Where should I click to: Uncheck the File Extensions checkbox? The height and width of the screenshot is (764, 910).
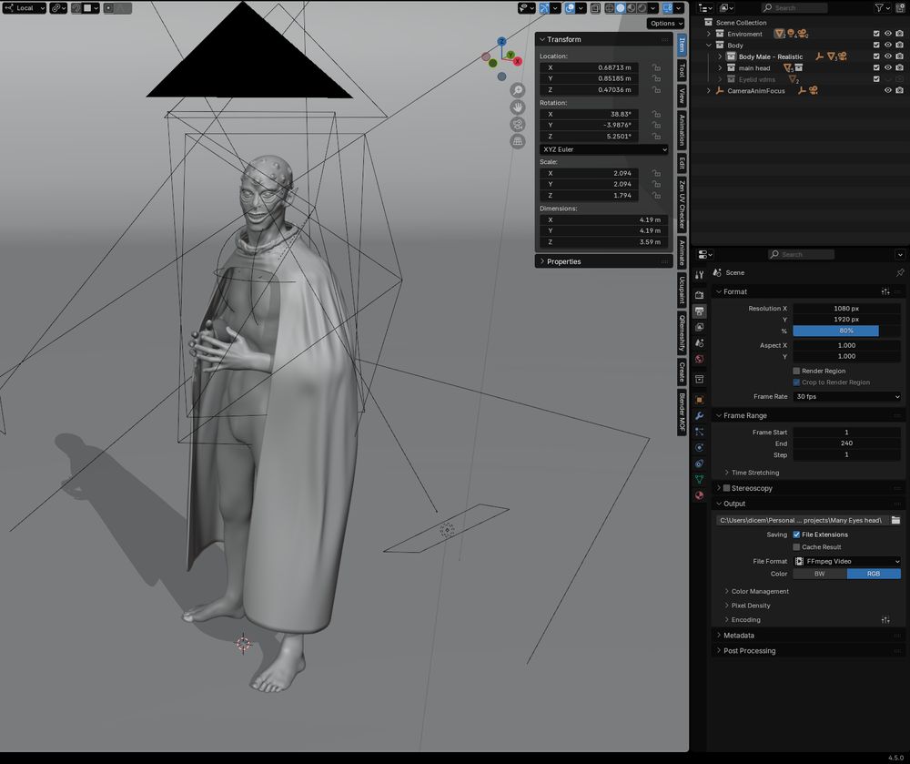point(796,535)
